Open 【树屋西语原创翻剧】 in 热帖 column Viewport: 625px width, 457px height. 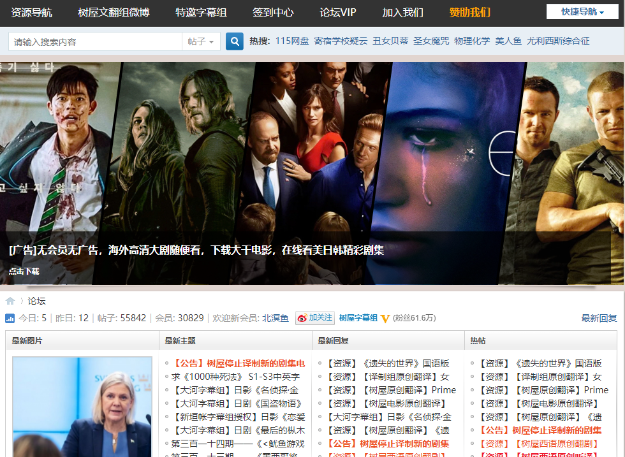(538, 444)
